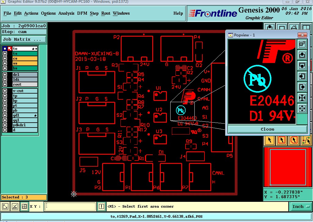313x222 pixels.
Task: Click the zoom home icon
Action: (294, 27)
